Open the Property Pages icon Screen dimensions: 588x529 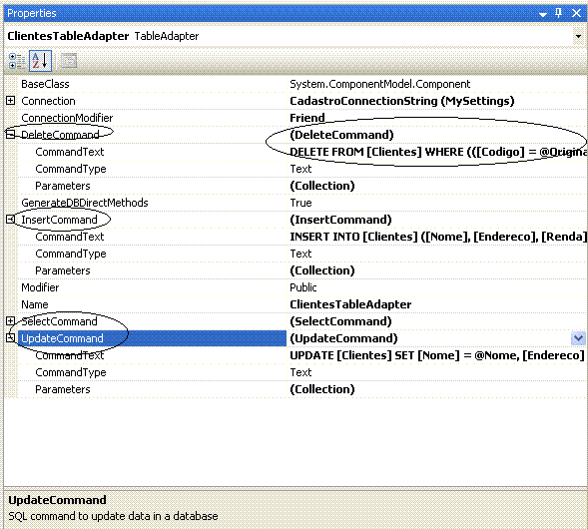(69, 61)
